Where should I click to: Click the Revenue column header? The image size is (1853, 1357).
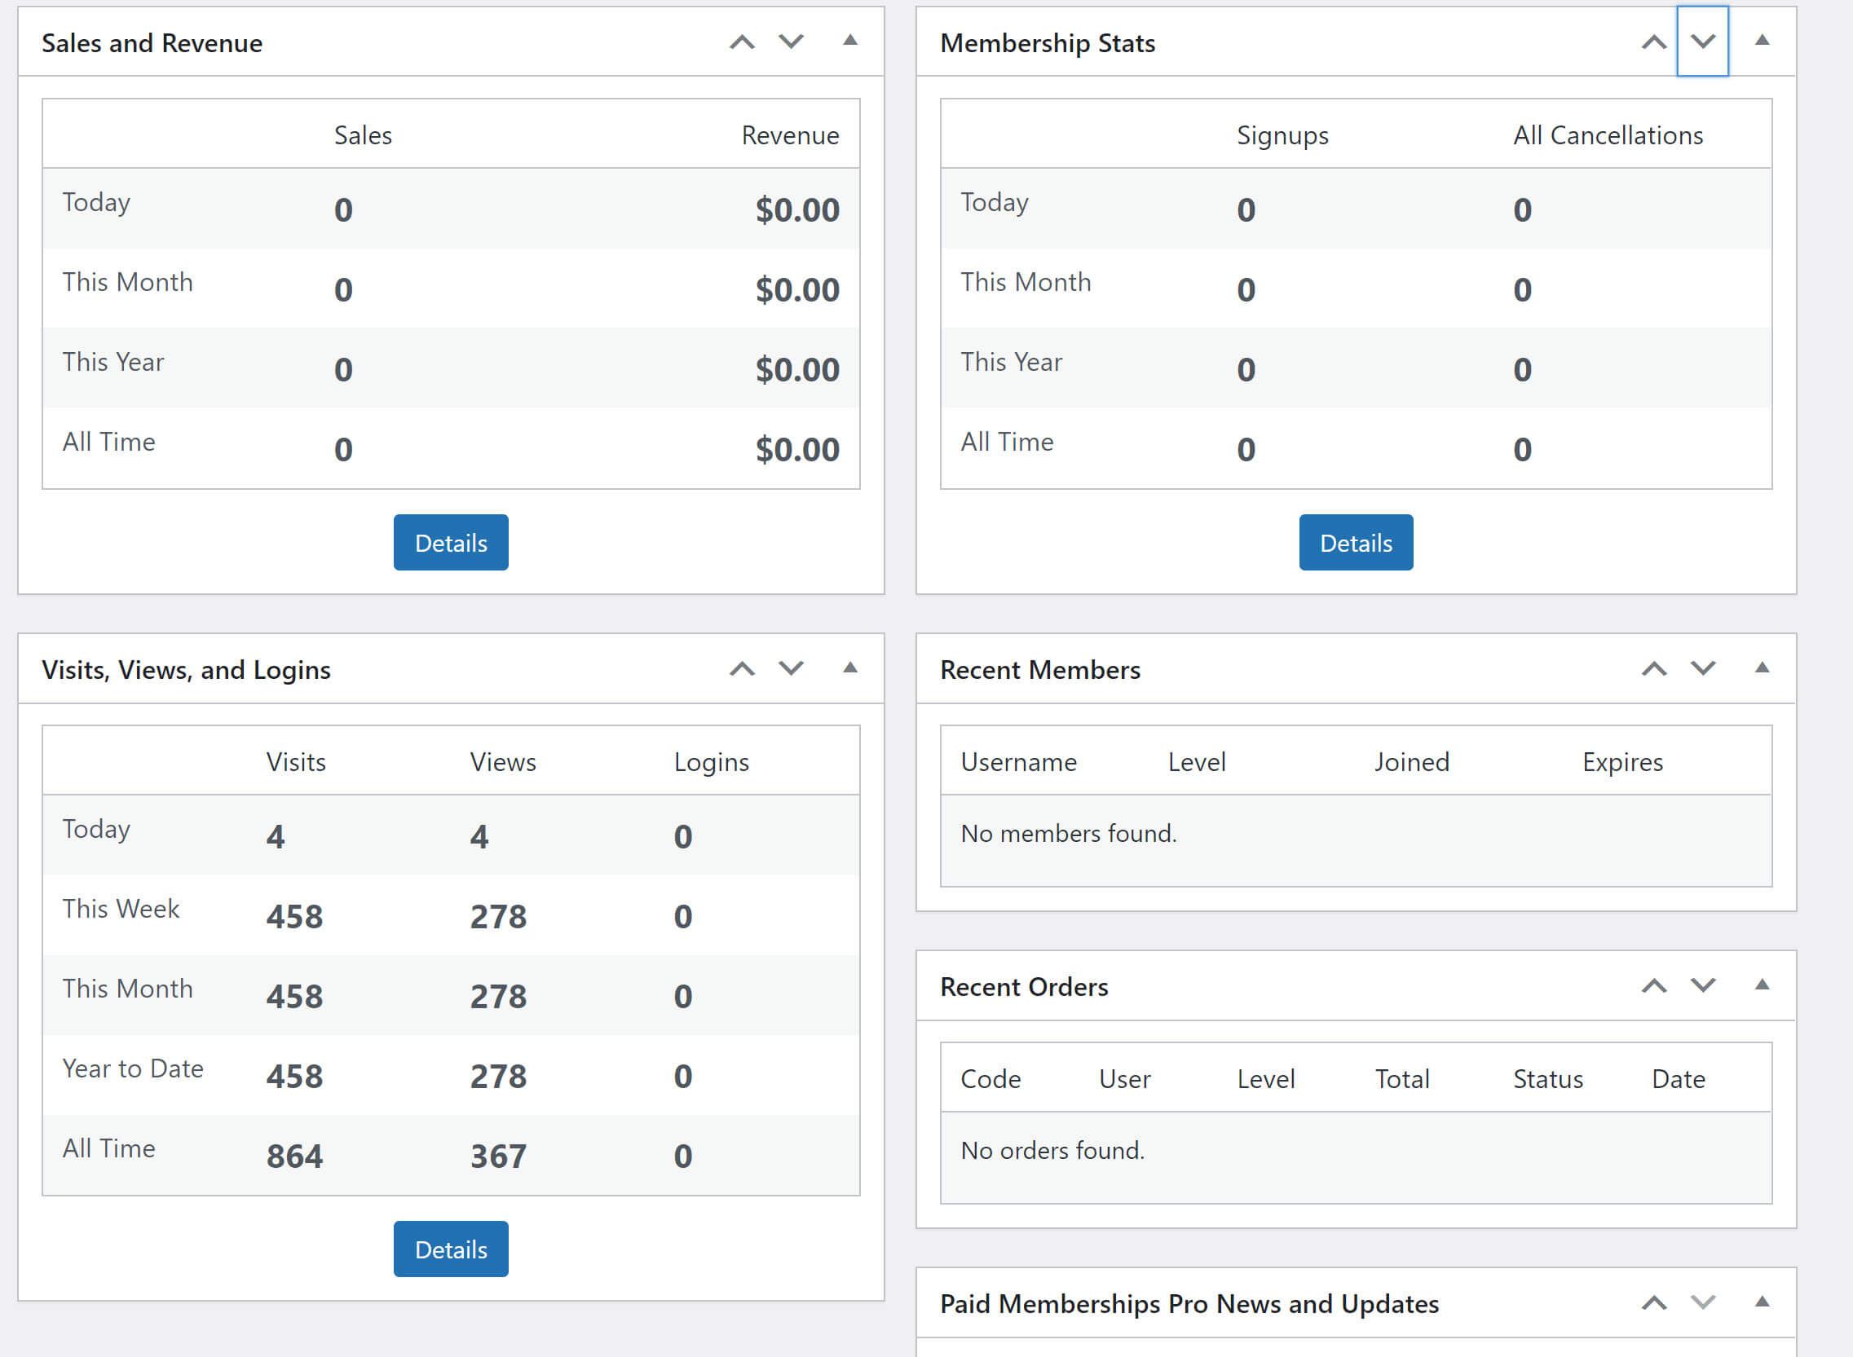[x=790, y=135]
